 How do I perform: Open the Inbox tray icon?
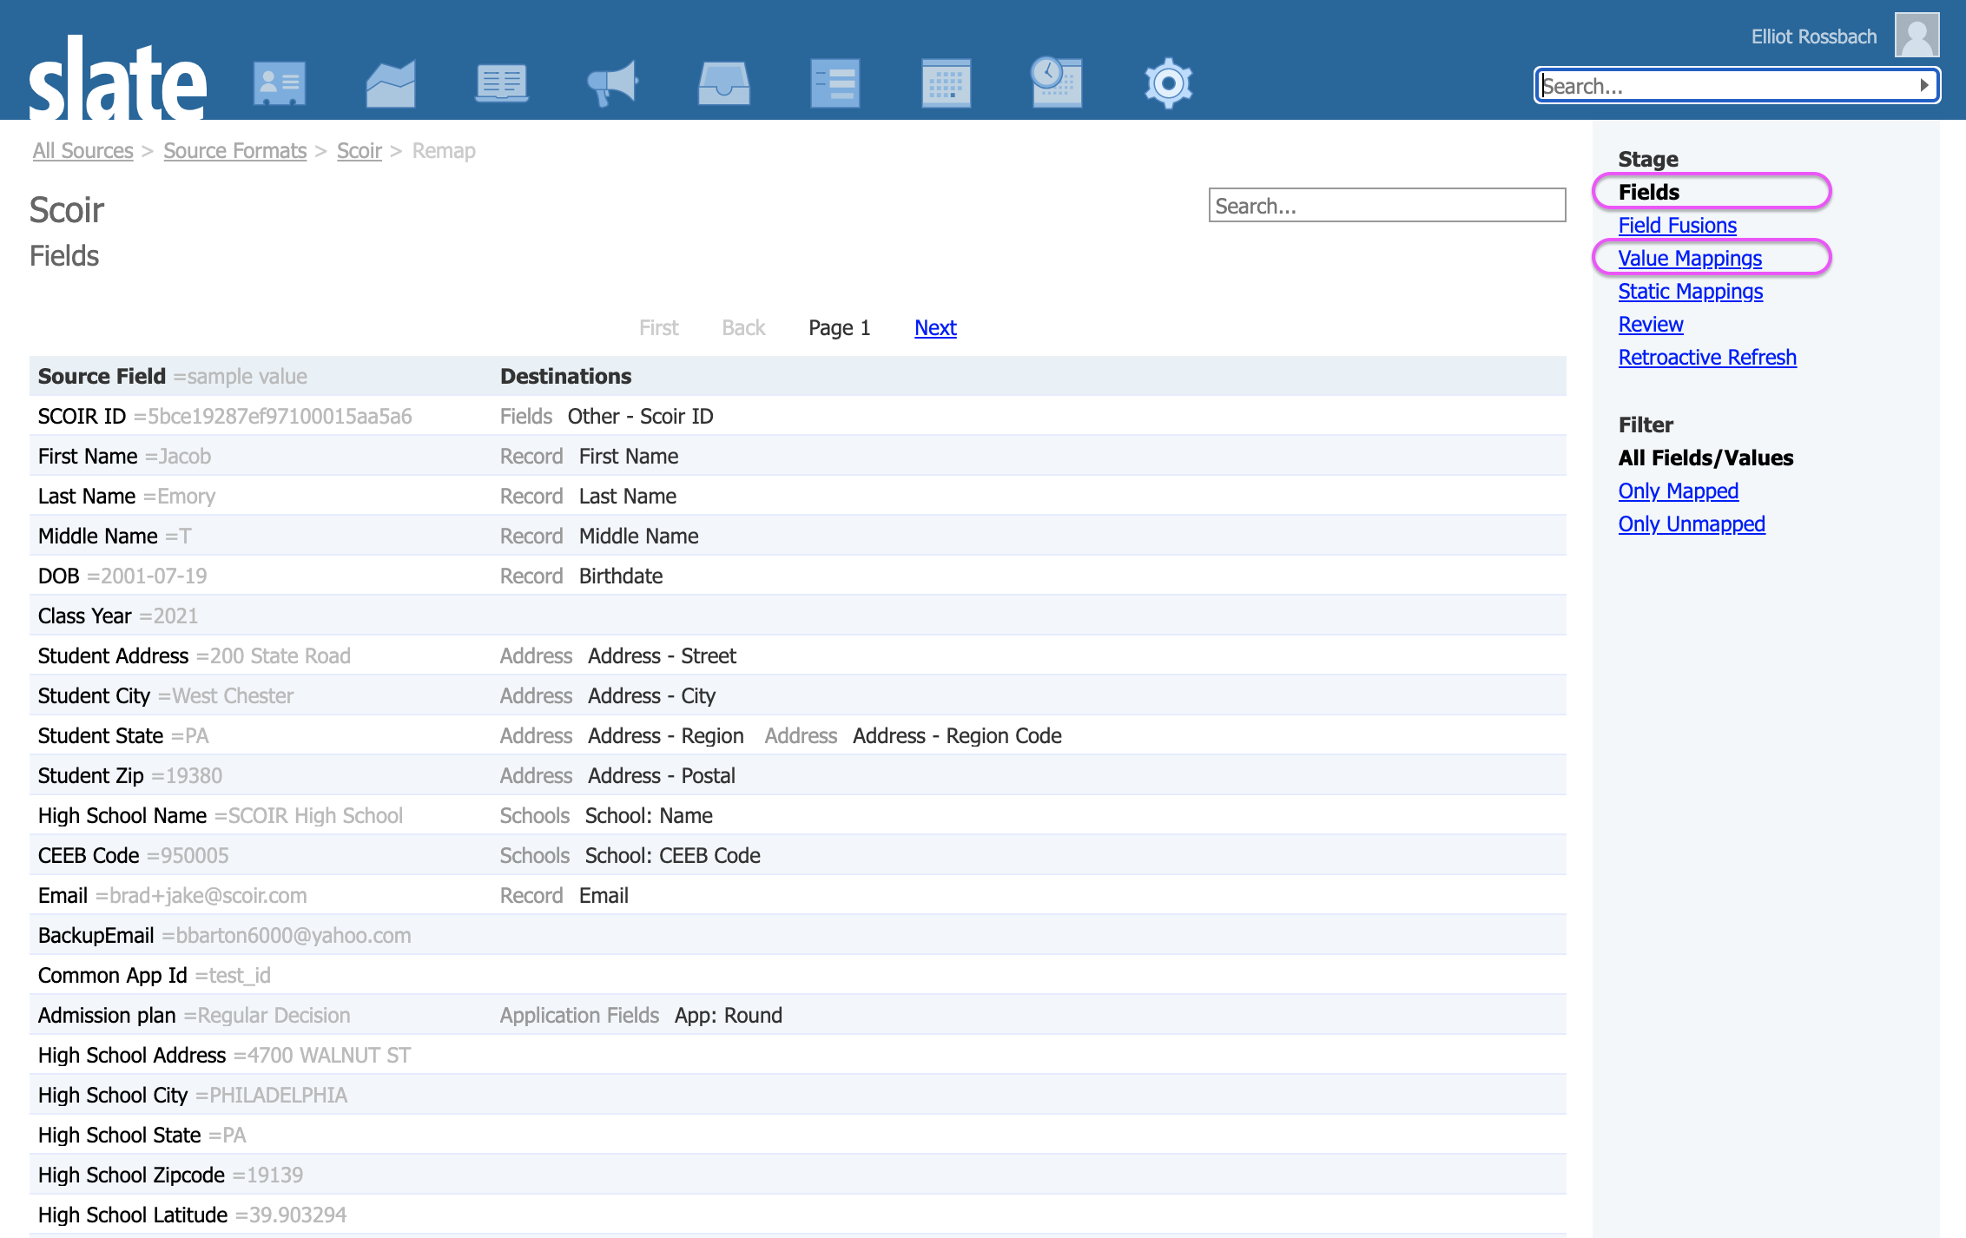pyautogui.click(x=723, y=83)
